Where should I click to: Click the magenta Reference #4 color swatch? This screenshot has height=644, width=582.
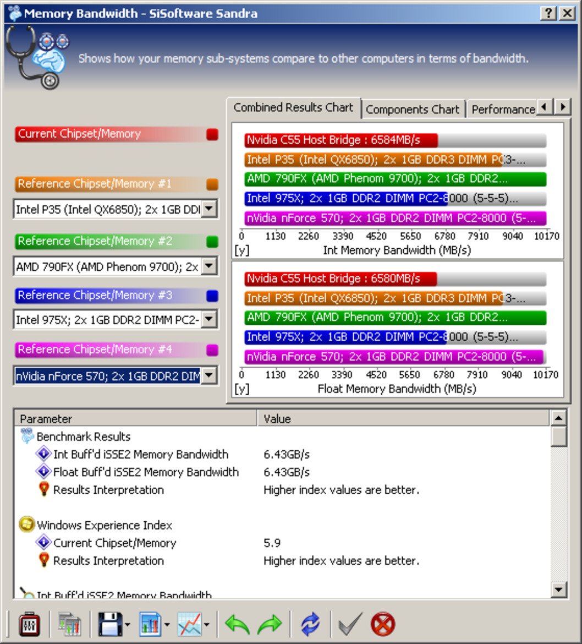click(x=212, y=350)
